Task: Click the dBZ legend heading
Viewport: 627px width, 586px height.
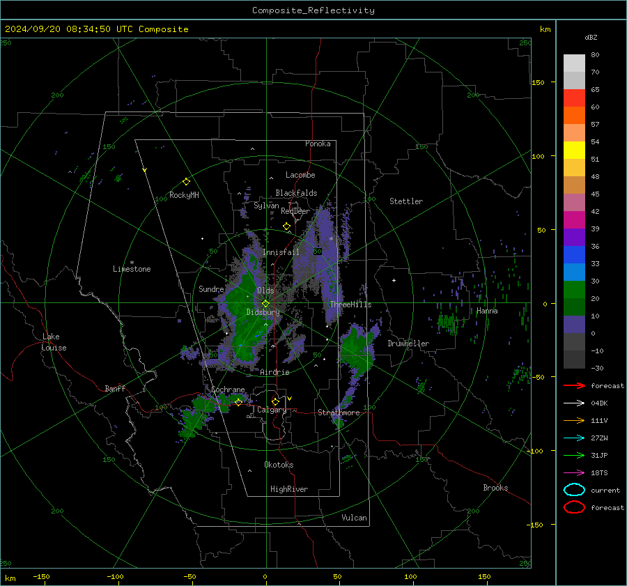Action: [x=591, y=38]
